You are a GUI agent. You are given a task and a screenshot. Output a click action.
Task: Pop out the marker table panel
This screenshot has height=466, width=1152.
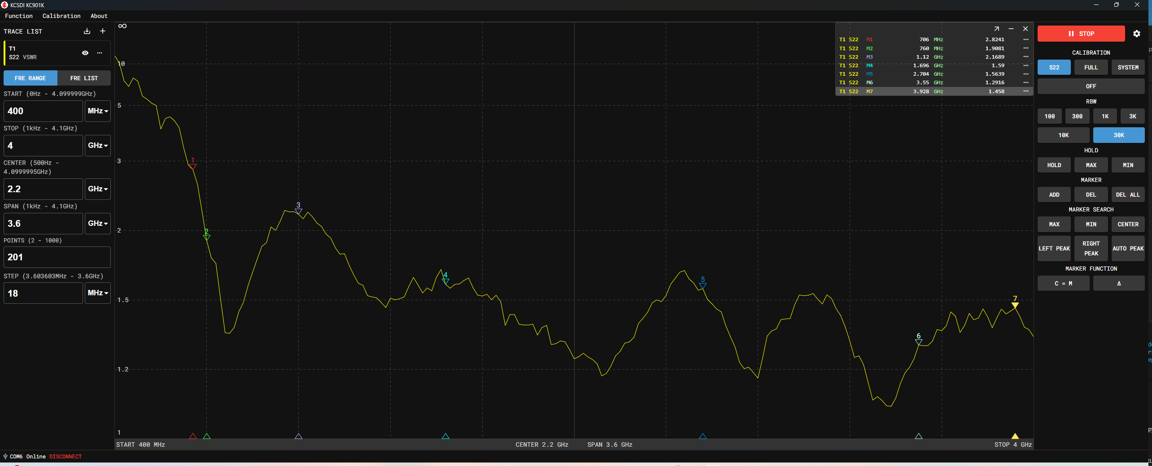click(996, 29)
